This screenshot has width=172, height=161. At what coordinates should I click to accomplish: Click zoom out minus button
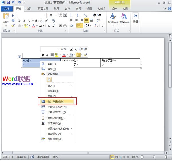pyautogui.click(x=142, y=157)
